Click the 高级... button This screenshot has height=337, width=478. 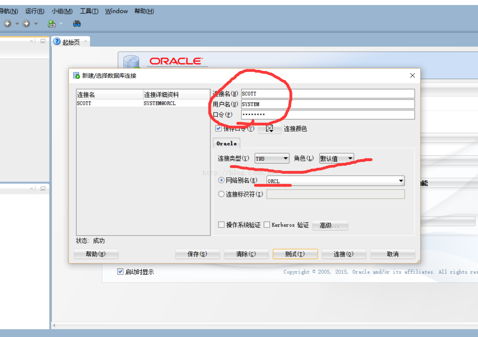click(x=330, y=225)
